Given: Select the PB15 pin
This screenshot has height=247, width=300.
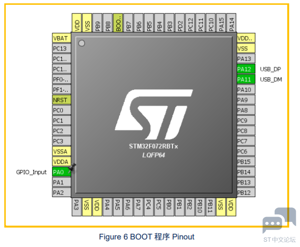Looking at the screenshot, I should pos(246,162).
